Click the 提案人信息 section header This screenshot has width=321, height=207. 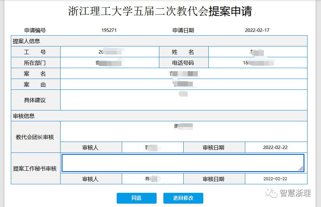coord(26,41)
